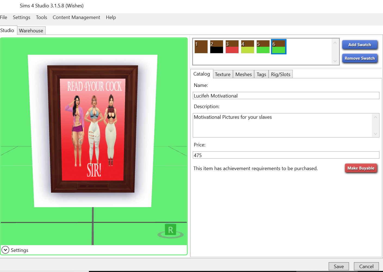Viewport: 383px width, 272px height.
Task: Open the Tags tab
Action: 261,74
